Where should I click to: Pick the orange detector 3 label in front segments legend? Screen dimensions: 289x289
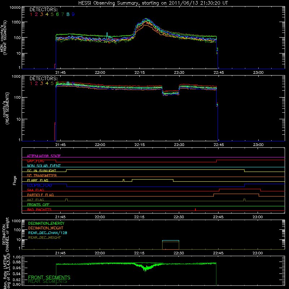[42, 14]
